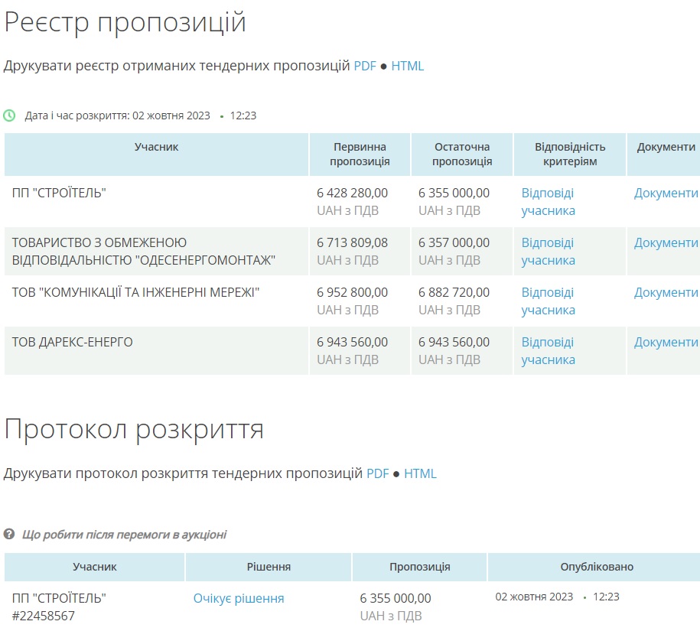Click the 'Реєстр пропозицій' heading
Screen dimensions: 700x631
(125, 22)
